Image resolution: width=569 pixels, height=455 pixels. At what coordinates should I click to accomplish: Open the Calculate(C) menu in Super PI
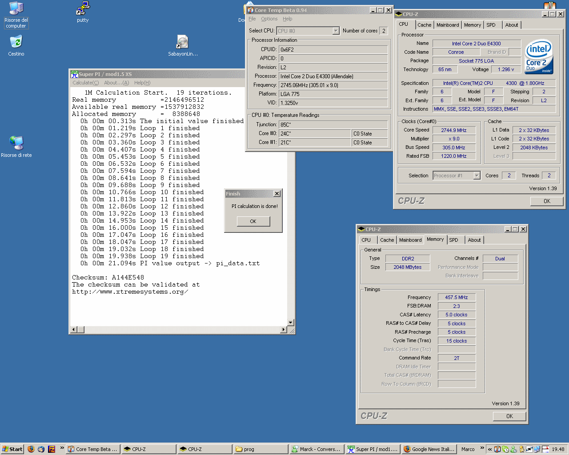(x=85, y=83)
